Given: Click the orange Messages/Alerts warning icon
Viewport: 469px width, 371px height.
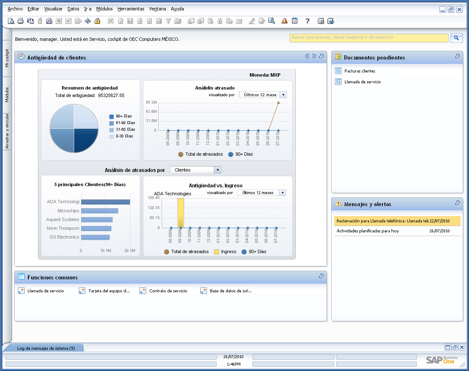Looking at the screenshot, I should click(284, 20).
